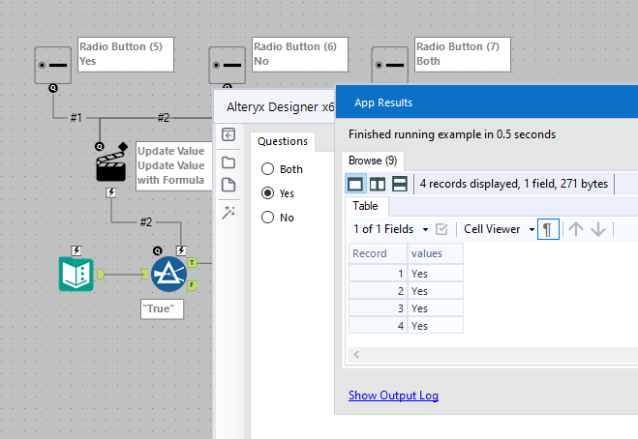Select the Text Input book tool

pyautogui.click(x=76, y=274)
